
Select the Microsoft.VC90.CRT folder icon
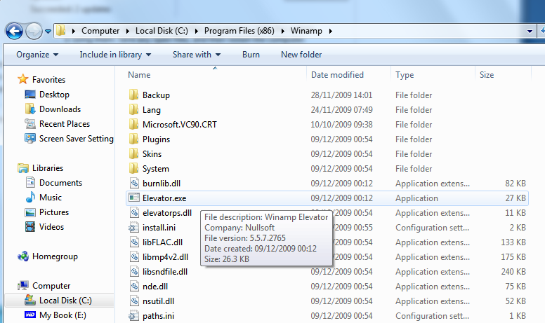pyautogui.click(x=134, y=125)
